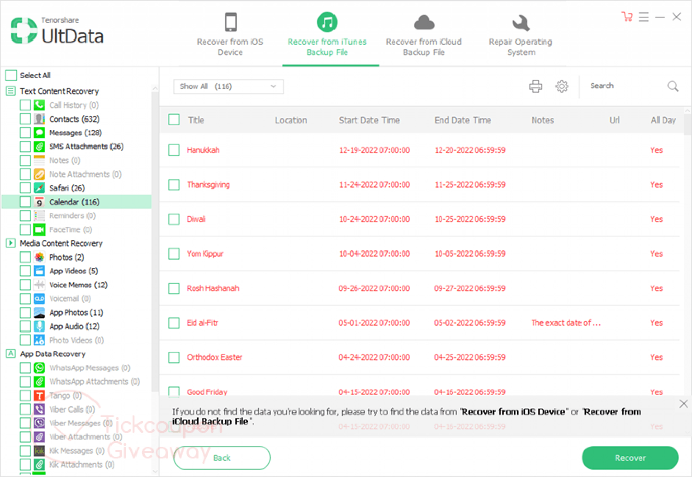The image size is (692, 477).
Task: Tick the Diwali event checkbox
Action: (174, 219)
